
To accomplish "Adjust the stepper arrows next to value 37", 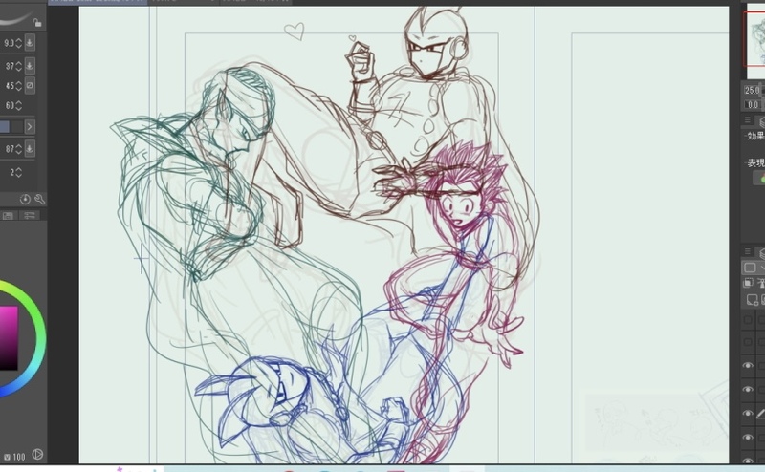I will pos(18,66).
